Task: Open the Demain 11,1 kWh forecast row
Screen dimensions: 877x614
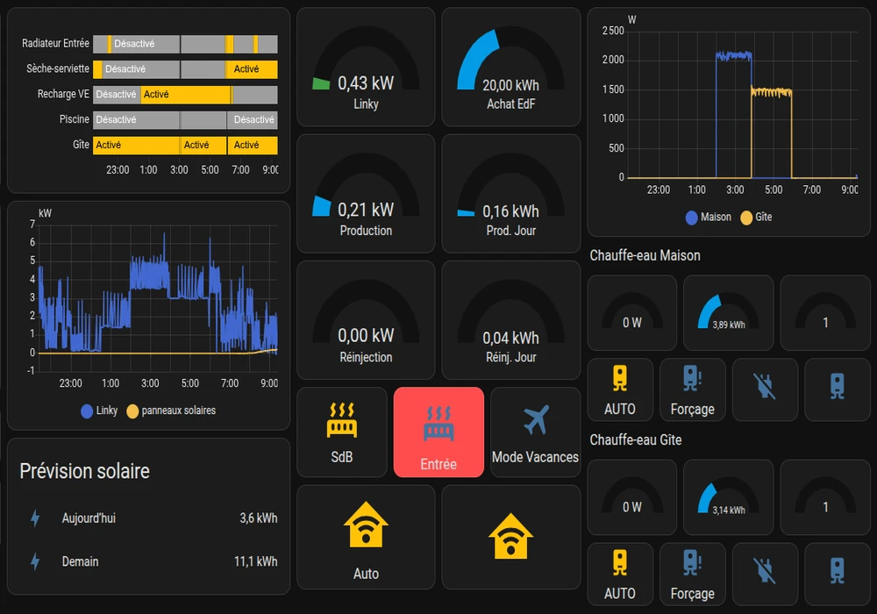Action: (148, 561)
